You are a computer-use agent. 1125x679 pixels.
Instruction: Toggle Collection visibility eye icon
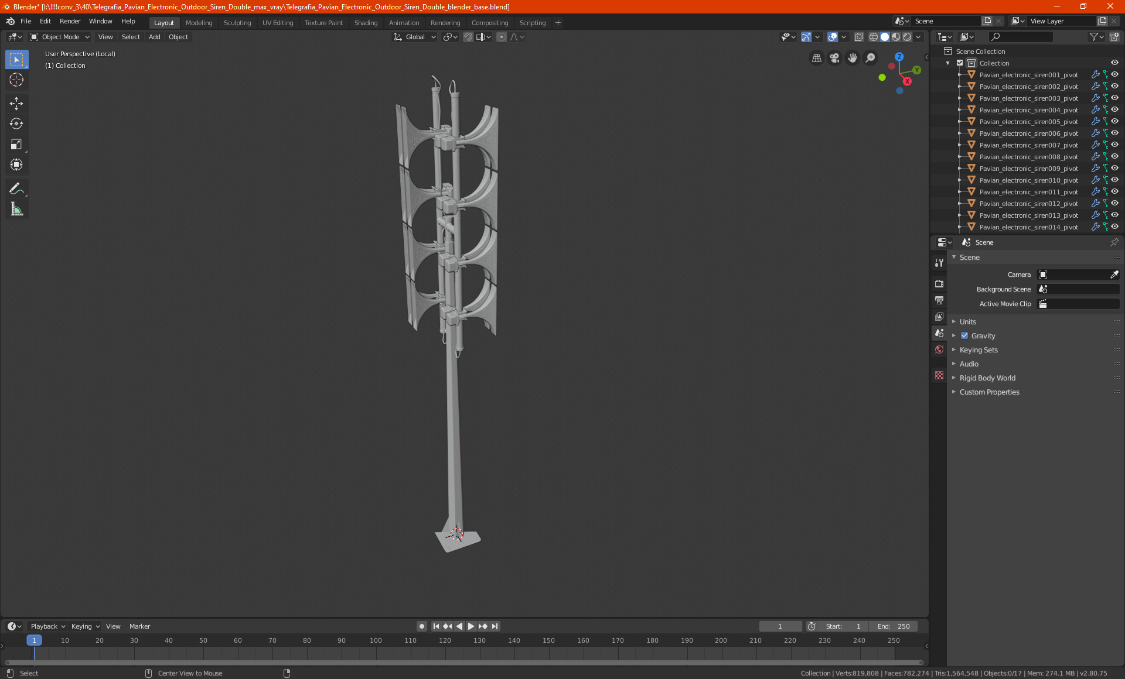coord(1114,63)
